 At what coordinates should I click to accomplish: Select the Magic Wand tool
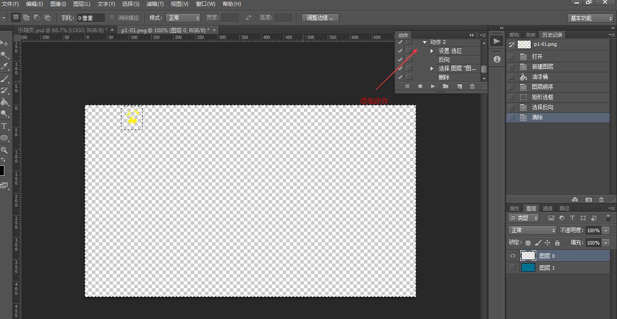point(4,55)
